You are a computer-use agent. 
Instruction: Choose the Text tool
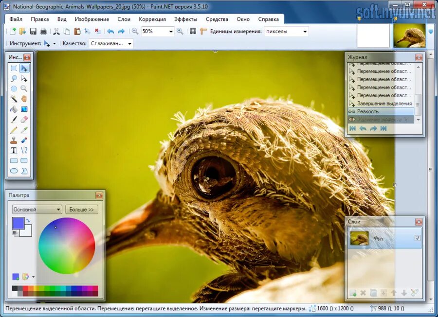click(14, 150)
